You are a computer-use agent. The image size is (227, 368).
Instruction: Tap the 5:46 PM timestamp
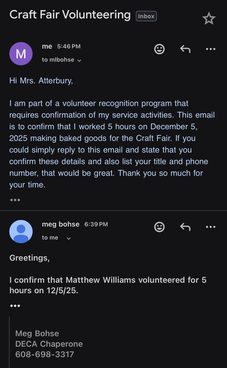coord(69,46)
